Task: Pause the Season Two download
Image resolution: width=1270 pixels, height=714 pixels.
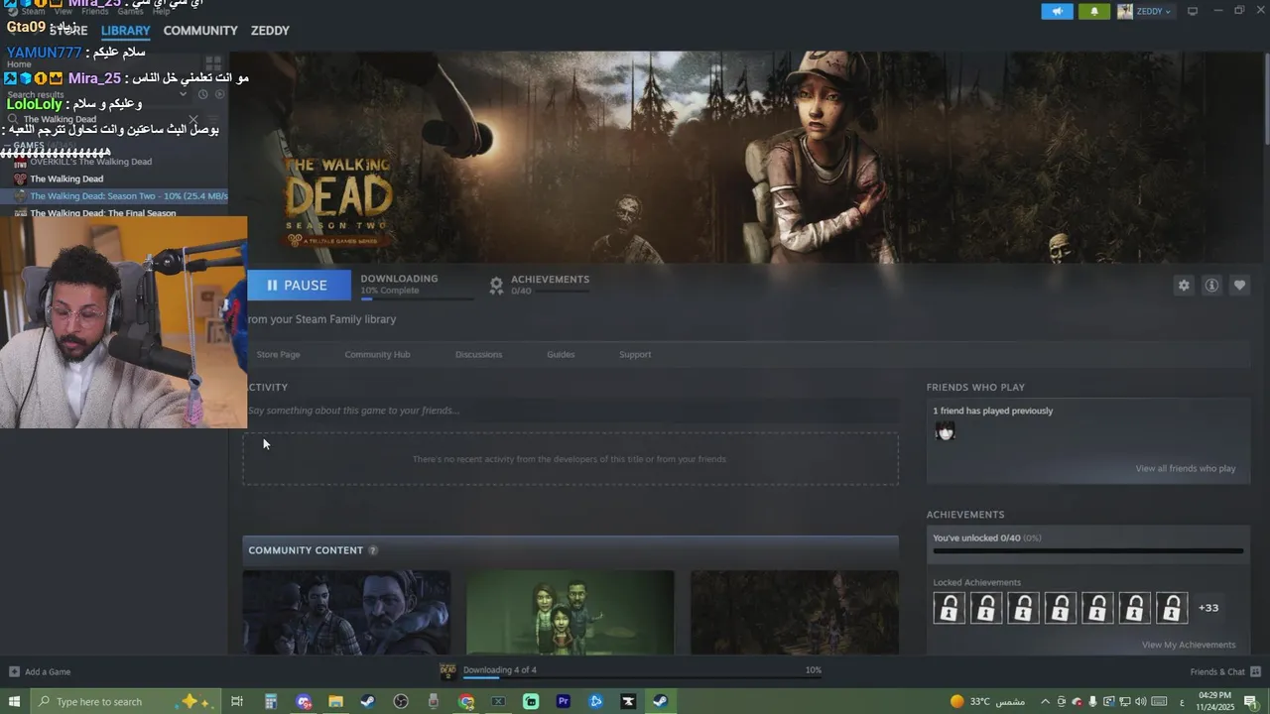Action: [298, 285]
